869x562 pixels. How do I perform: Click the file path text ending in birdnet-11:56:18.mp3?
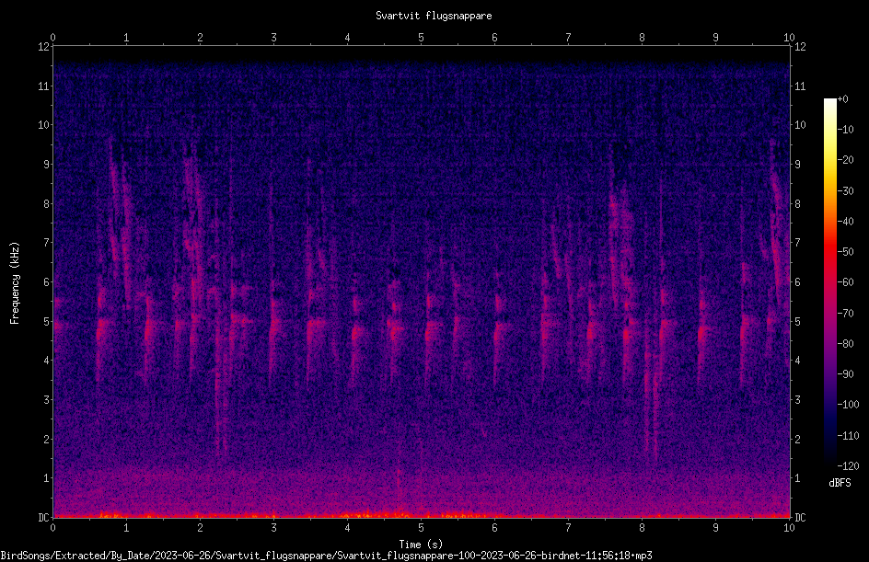tap(326, 556)
